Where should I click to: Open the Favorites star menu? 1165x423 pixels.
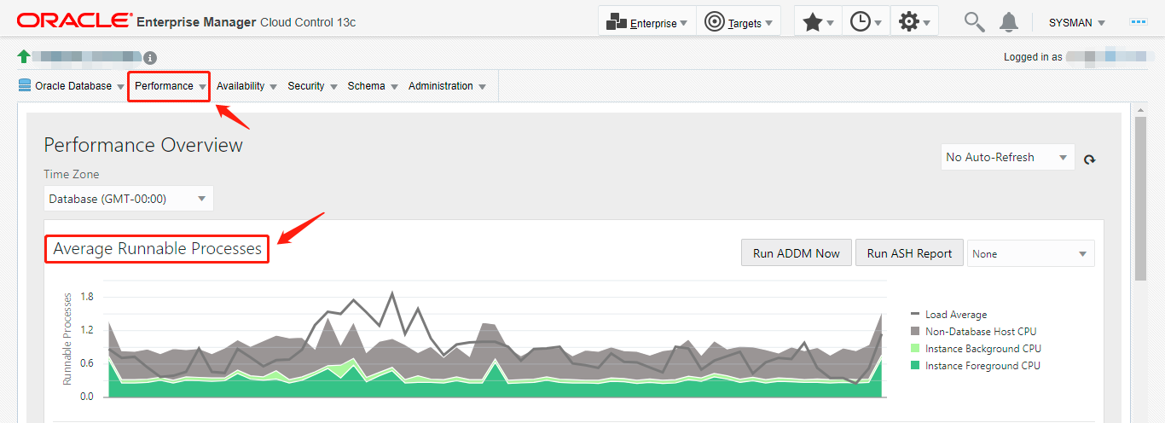[x=818, y=21]
